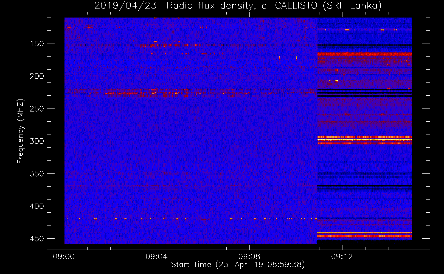Click the 09:04 time tick label
The height and width of the screenshot is (274, 444).
pyautogui.click(x=157, y=257)
